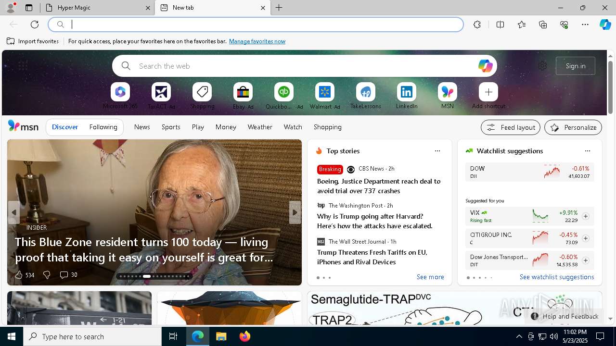This screenshot has width=616, height=346.
Task: Go to previous carousel story
Action: click(x=14, y=212)
